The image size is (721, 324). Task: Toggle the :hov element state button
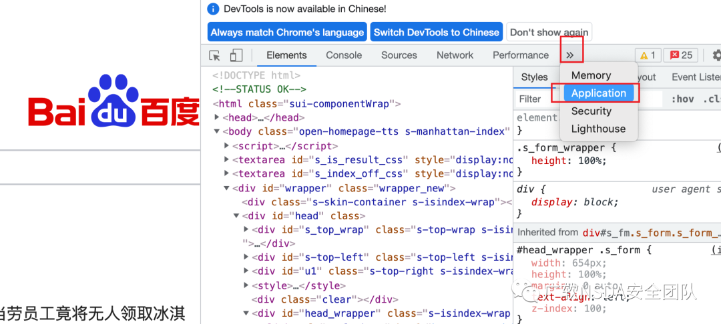pos(682,99)
